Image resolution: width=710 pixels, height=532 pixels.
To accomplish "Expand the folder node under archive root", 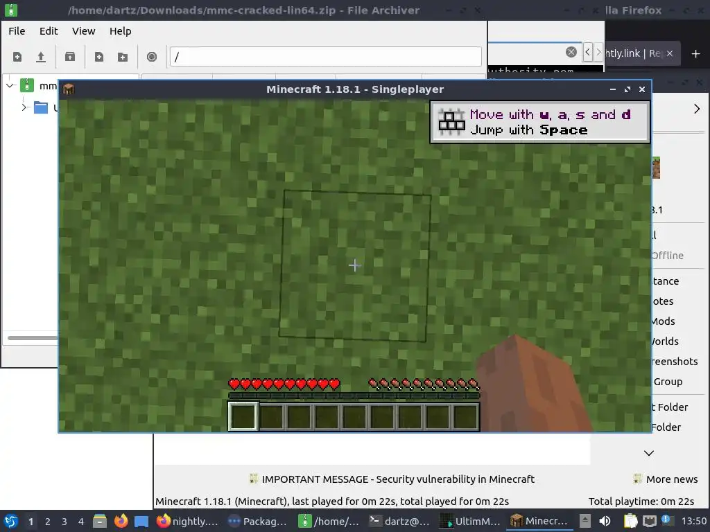I will click(x=24, y=107).
